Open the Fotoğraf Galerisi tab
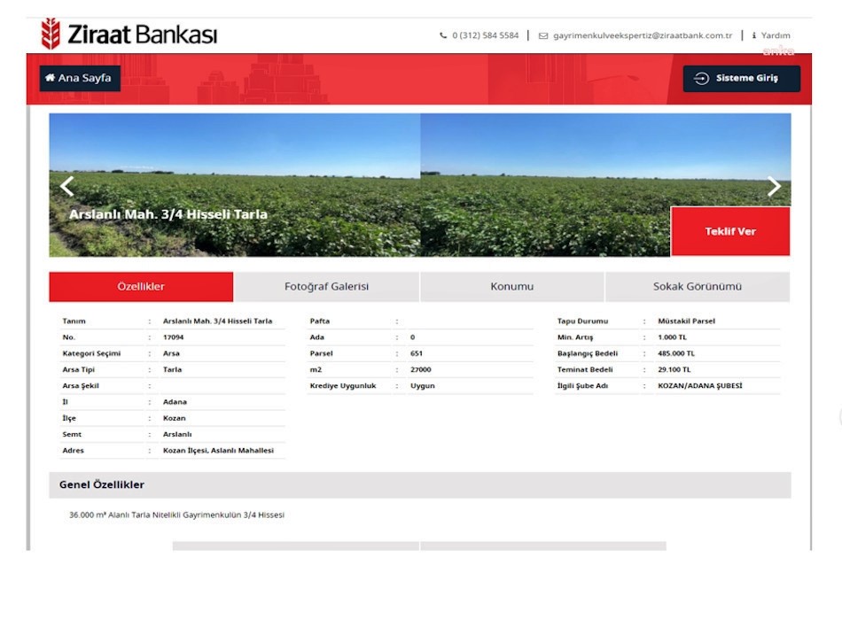842x627 pixels. 326,287
